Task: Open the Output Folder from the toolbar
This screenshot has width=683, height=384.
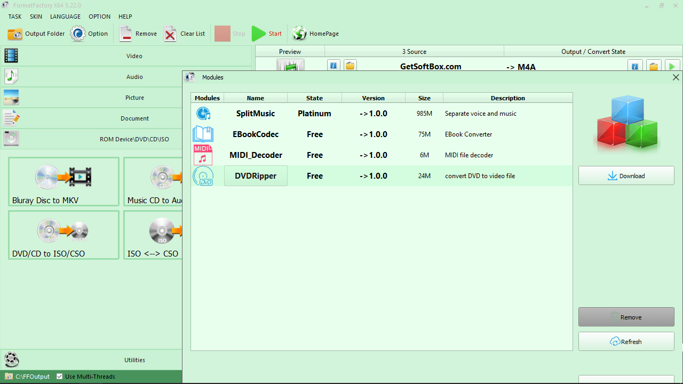Action: pyautogui.click(x=36, y=34)
